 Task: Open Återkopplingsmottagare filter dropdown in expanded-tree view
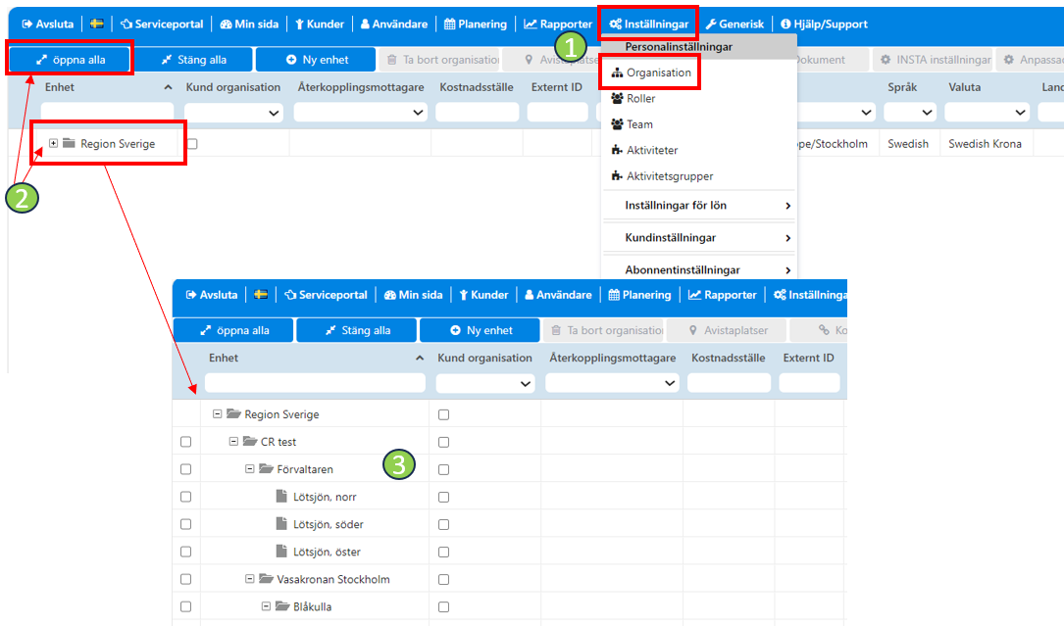[x=612, y=383]
